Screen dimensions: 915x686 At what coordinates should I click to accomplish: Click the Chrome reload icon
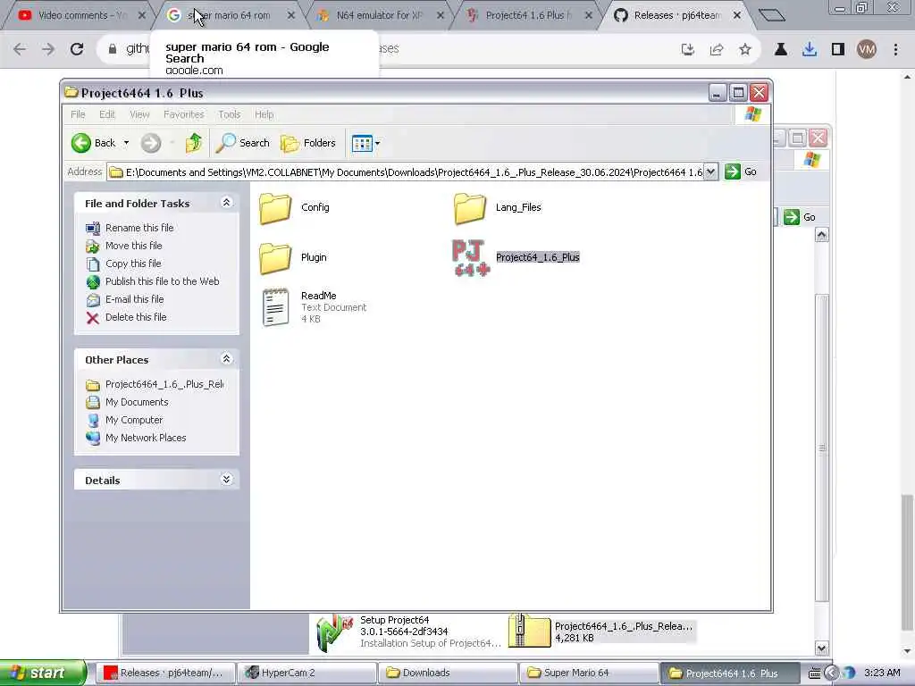tap(77, 49)
